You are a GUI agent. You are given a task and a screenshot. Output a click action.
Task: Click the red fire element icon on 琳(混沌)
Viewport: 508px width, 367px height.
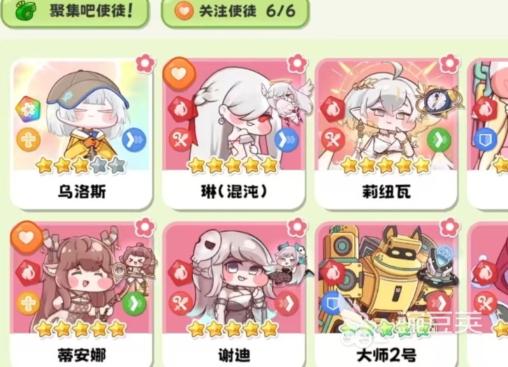point(180,110)
